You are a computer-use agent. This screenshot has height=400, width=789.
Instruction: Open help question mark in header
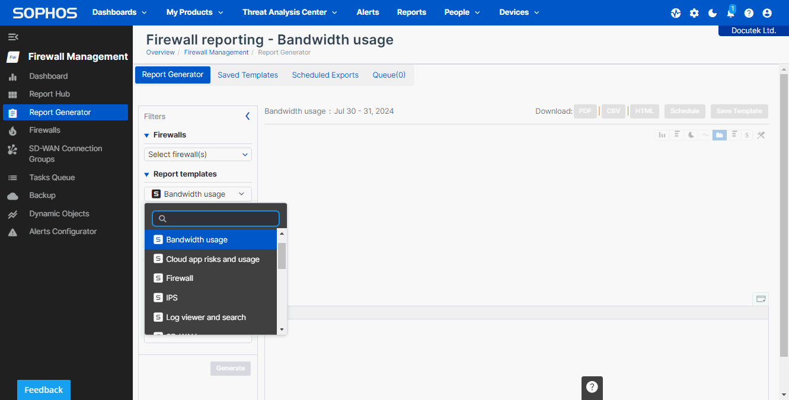749,13
